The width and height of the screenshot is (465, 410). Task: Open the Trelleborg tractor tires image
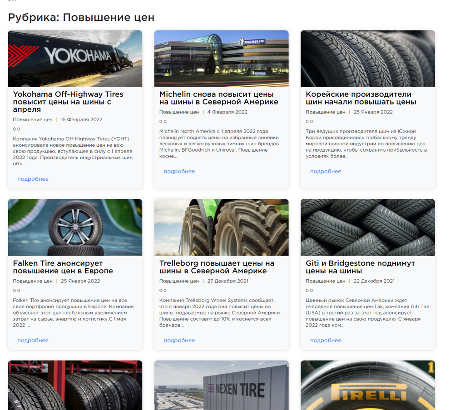pos(221,227)
